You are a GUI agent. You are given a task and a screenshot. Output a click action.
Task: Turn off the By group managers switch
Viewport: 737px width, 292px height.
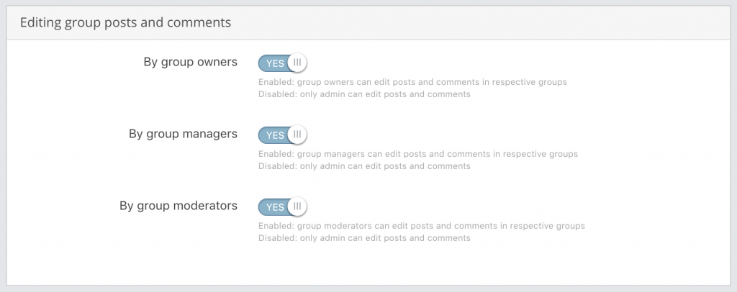pos(282,134)
